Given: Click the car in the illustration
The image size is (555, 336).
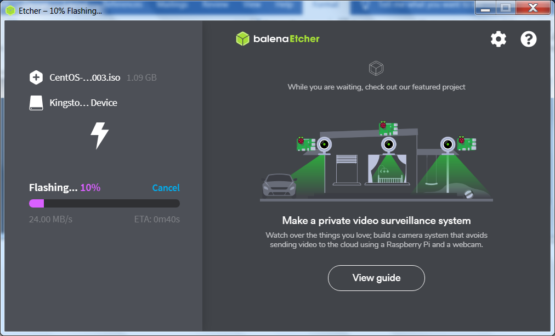Looking at the screenshot, I should [x=280, y=185].
